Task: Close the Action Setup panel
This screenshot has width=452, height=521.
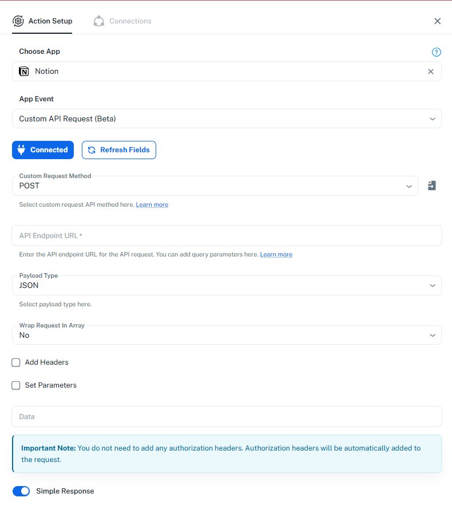Action: tap(438, 21)
